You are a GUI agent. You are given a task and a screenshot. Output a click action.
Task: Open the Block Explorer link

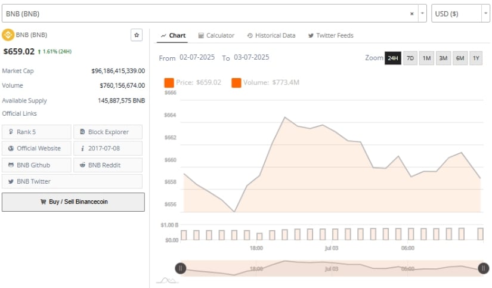tap(108, 132)
